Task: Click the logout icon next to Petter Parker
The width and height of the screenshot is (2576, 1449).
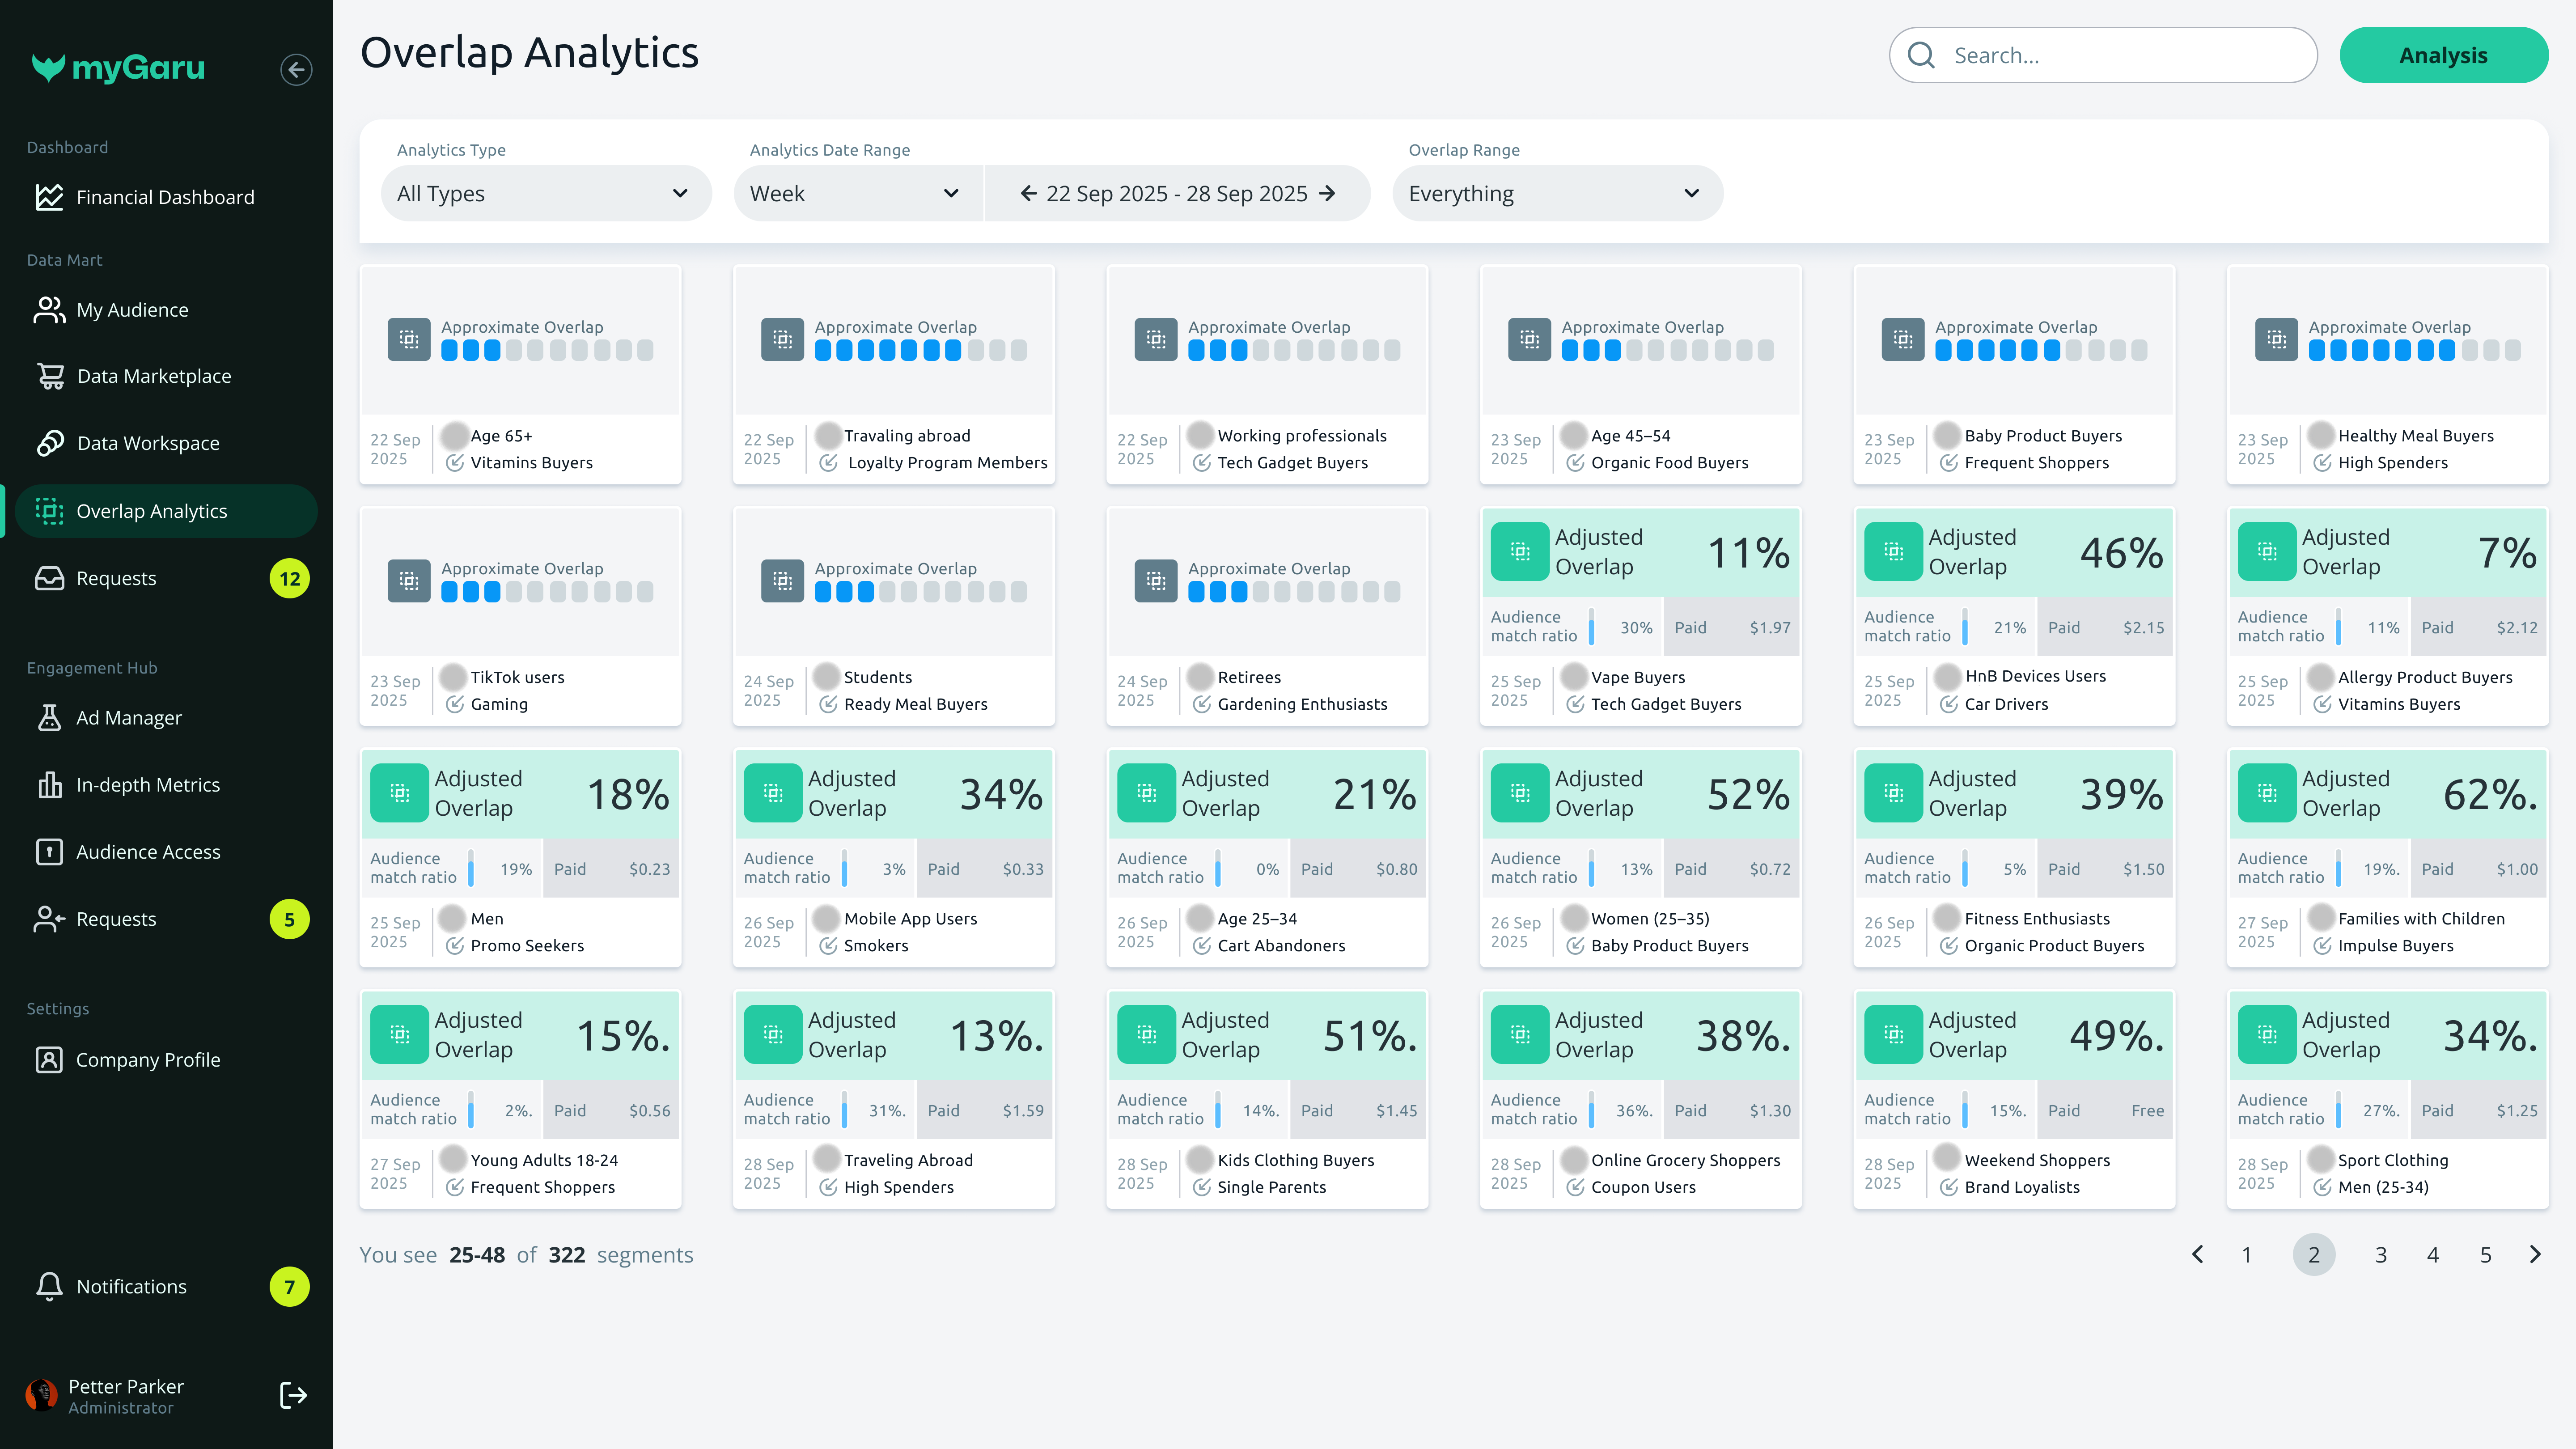Action: click(x=293, y=1395)
